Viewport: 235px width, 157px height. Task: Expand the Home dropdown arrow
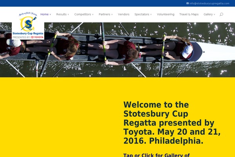[x=50, y=15]
